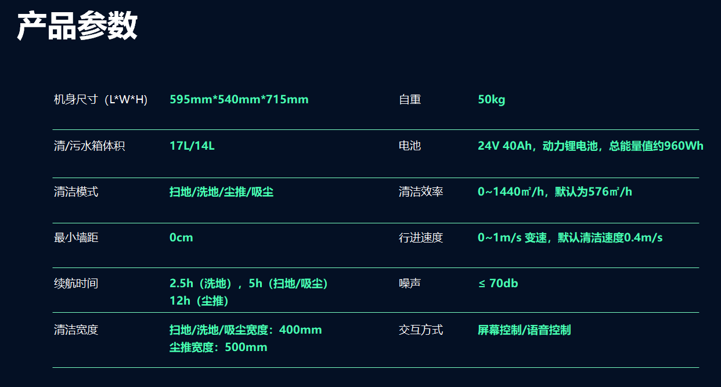This screenshot has height=387, width=721.
Task: Click the 尘推宽度：500mm text
Action: (218, 348)
